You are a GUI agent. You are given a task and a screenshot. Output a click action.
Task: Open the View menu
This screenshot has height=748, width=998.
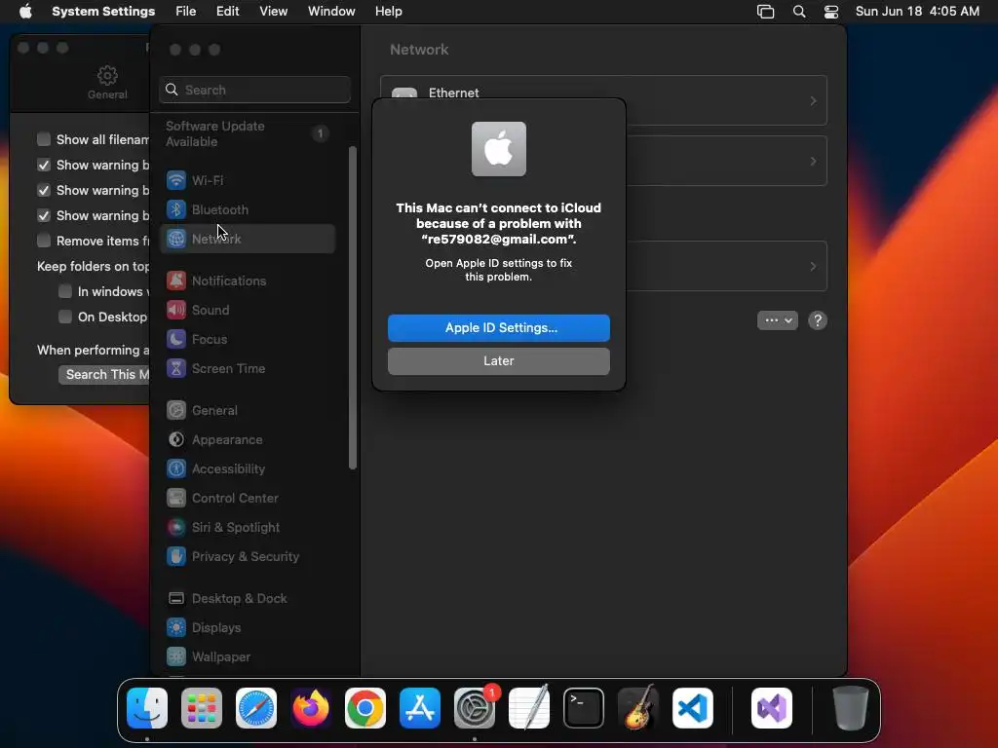(273, 12)
